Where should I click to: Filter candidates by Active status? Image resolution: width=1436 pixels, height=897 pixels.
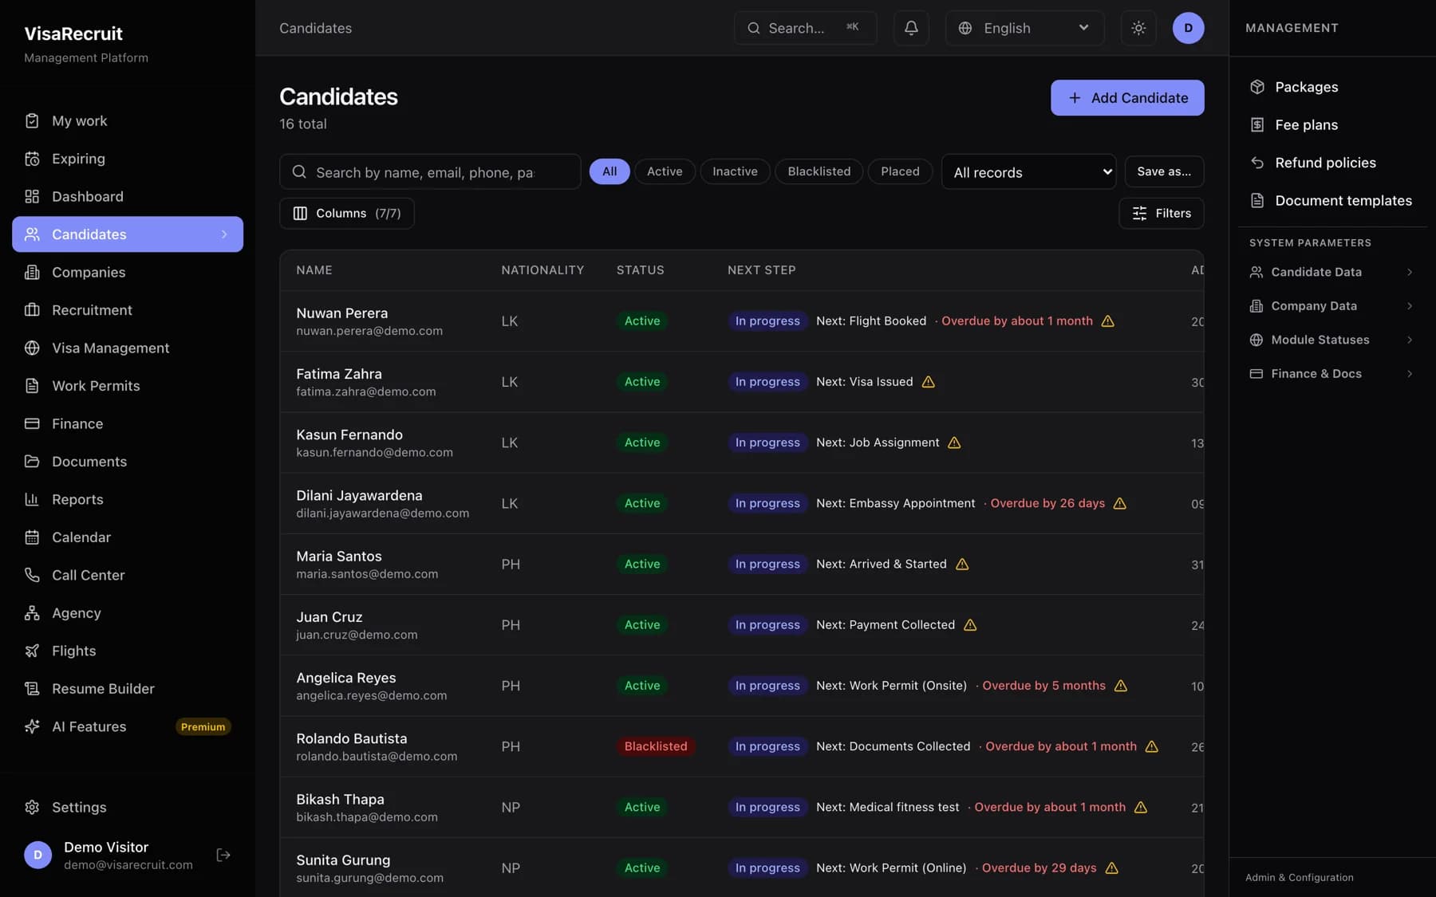click(x=665, y=171)
